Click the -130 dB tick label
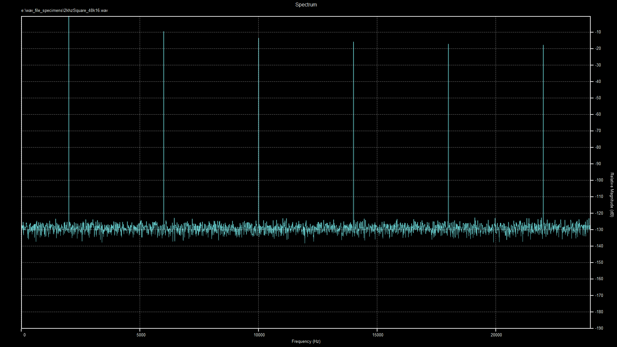Screen dimensions: 617x347 599,230
